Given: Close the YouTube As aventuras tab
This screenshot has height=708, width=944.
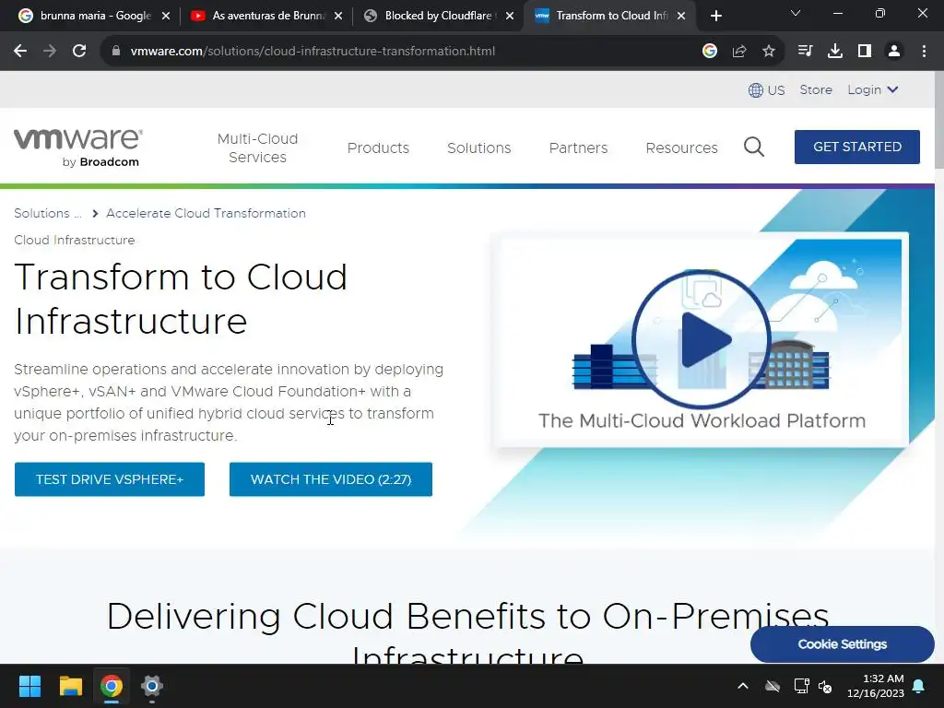Looking at the screenshot, I should click(338, 16).
